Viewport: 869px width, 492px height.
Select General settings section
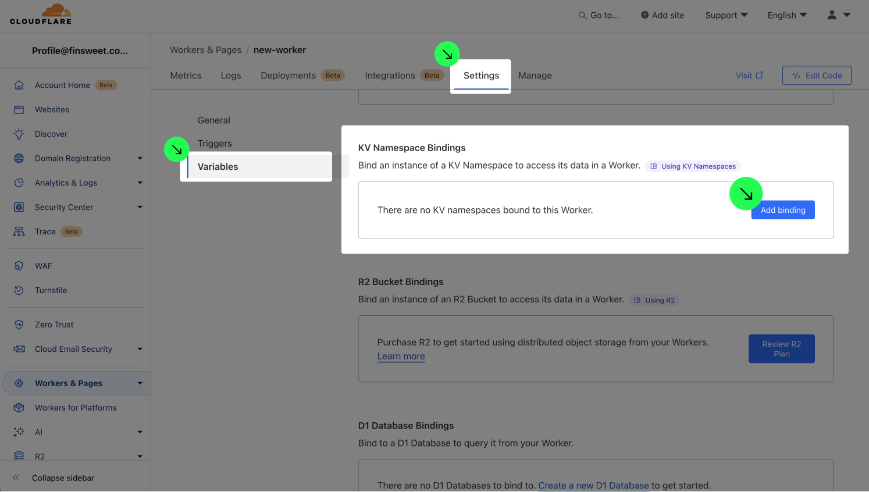click(213, 120)
